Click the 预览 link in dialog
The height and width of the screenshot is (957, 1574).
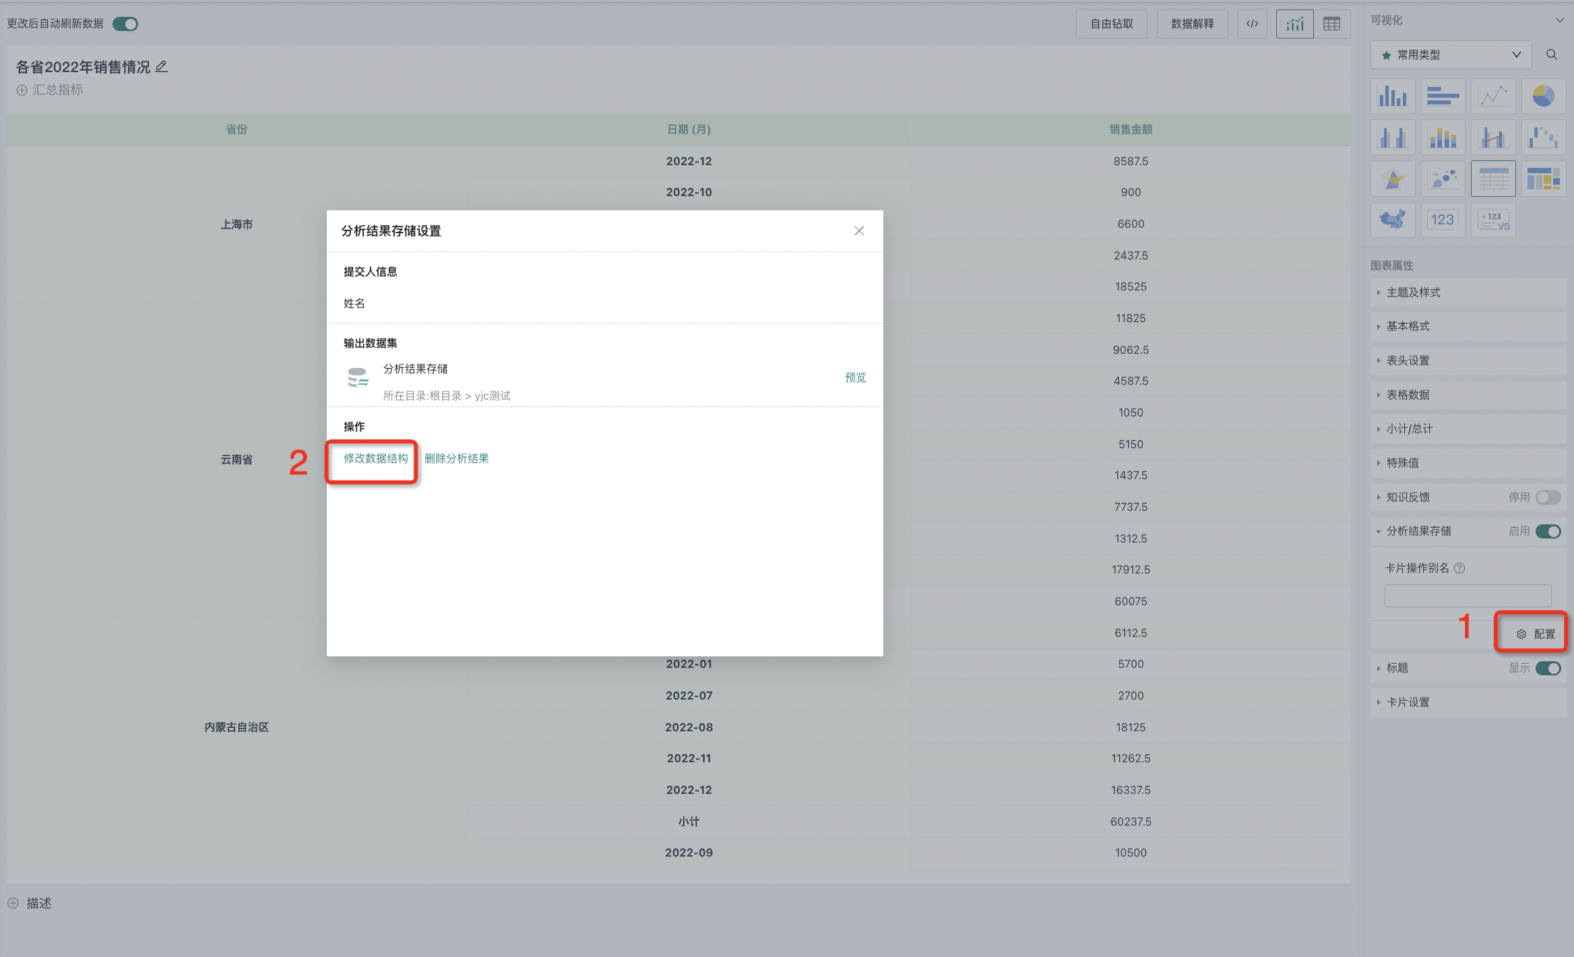pyautogui.click(x=856, y=377)
